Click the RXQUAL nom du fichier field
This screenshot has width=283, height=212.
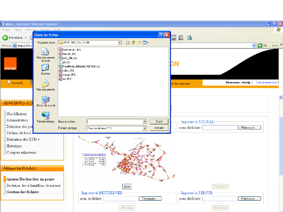(220, 128)
